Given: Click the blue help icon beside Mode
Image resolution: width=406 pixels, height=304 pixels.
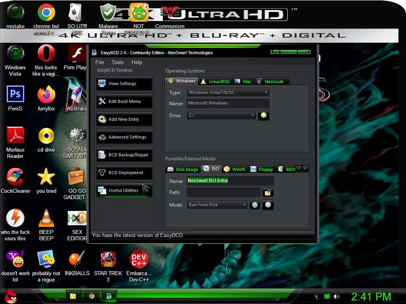Looking at the screenshot, I should pyautogui.click(x=255, y=205).
